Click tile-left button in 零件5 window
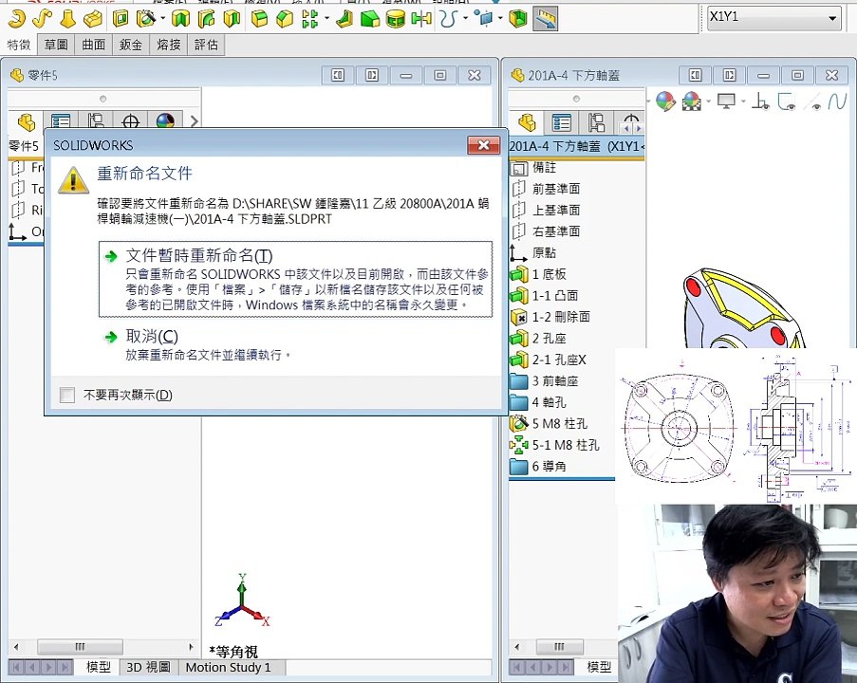This screenshot has width=857, height=683. (x=338, y=75)
